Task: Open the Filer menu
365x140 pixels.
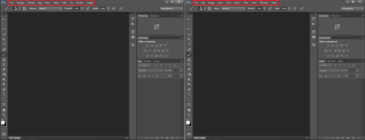Action: [x=11, y=3]
